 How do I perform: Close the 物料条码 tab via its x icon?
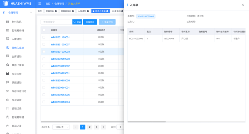click(56, 11)
